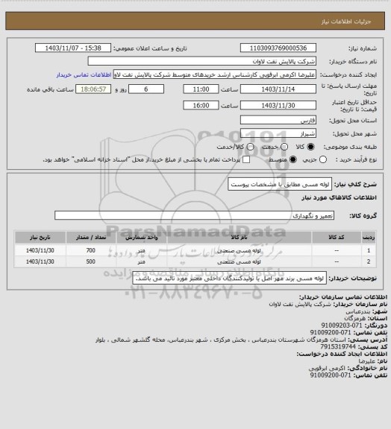Select the جزیی purchase type radio
This screenshot has width=391, height=429.
click(x=323, y=159)
